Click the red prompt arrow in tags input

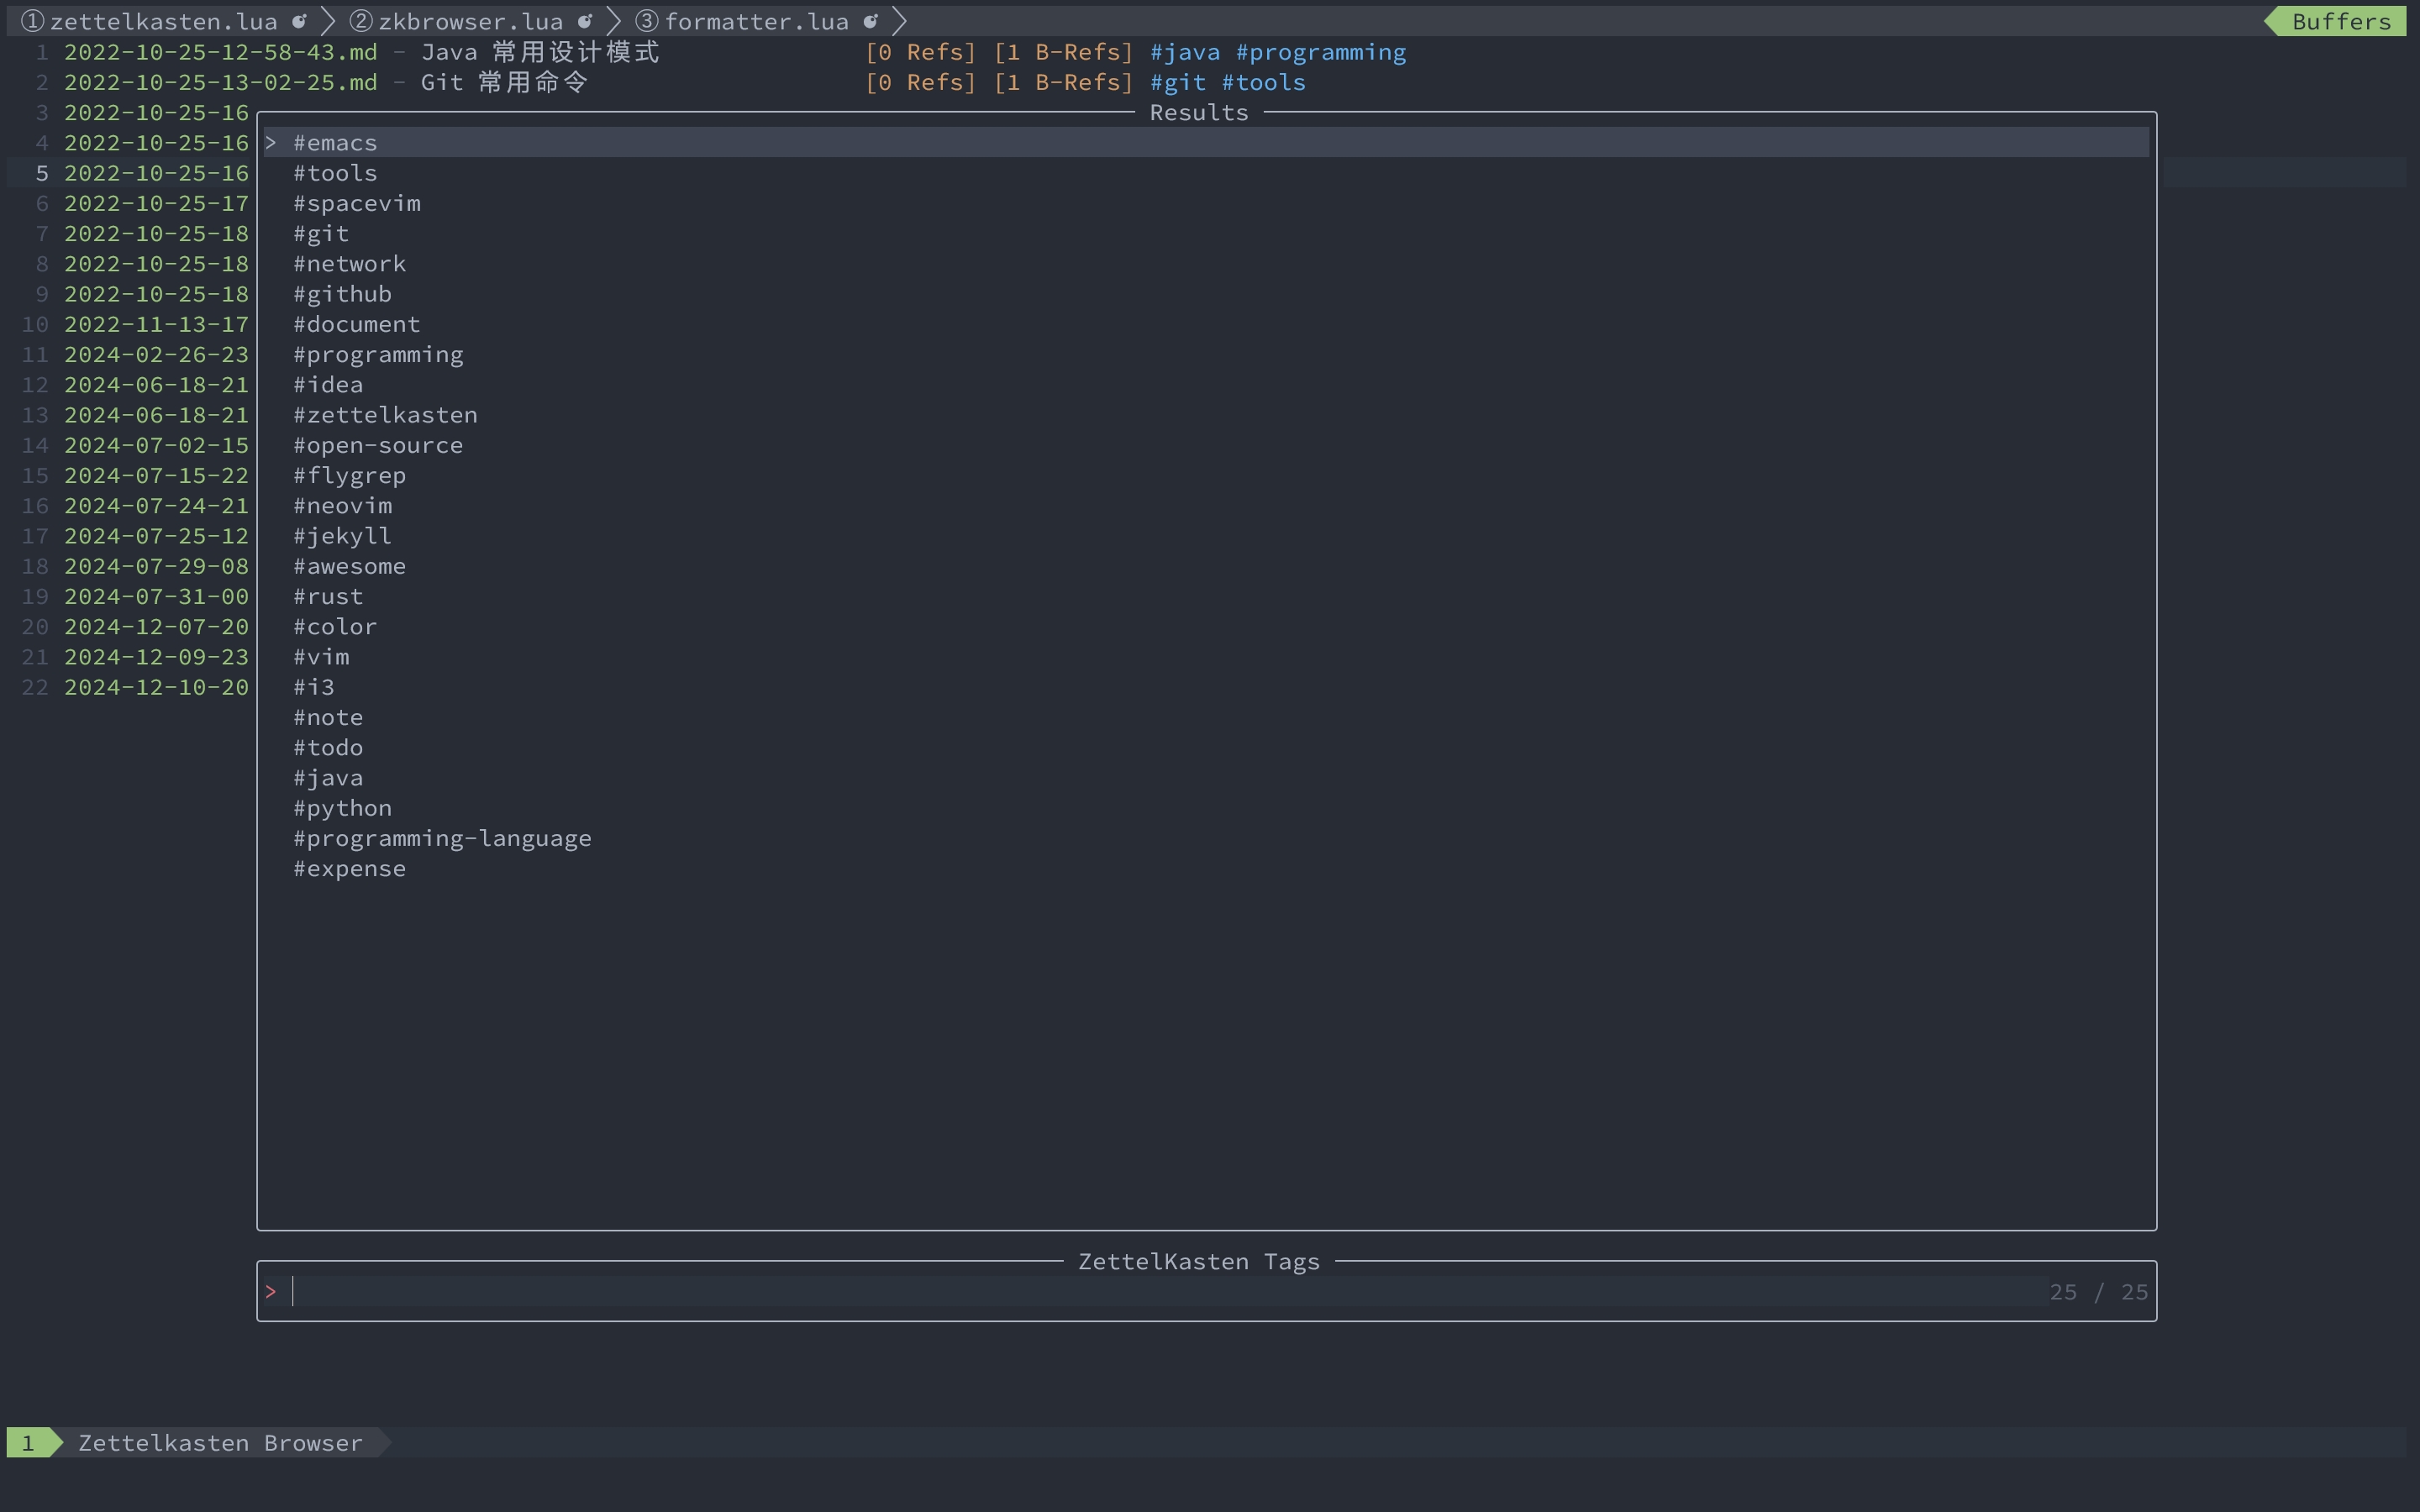pyautogui.click(x=270, y=1292)
